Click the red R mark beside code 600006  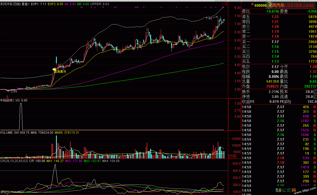click(x=252, y=5)
